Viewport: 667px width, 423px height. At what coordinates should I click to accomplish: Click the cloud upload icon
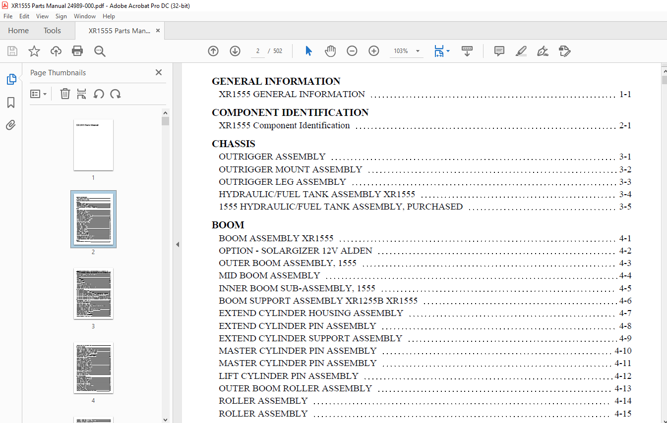[56, 51]
